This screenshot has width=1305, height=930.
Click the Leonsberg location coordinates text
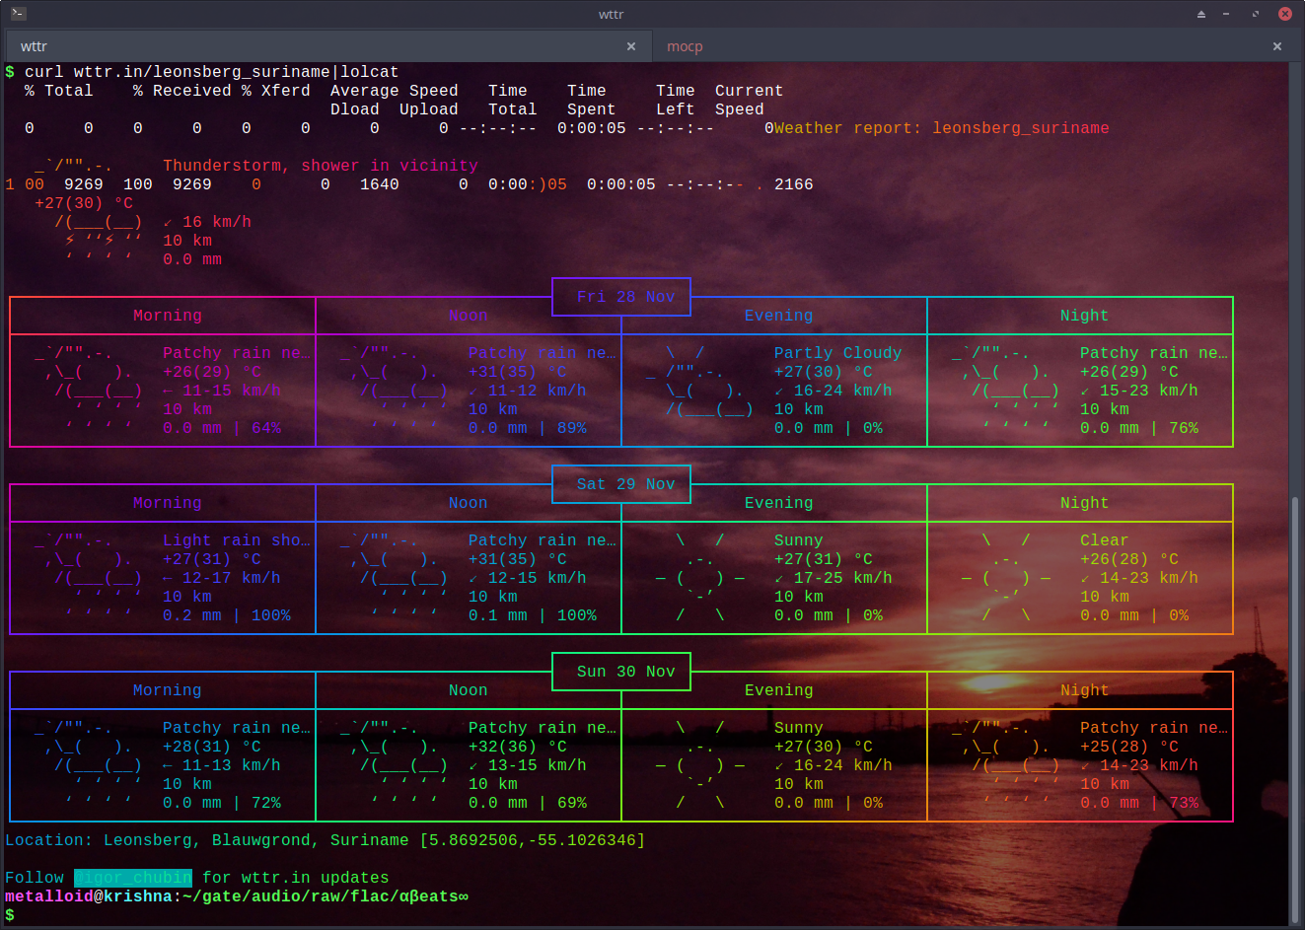532,840
